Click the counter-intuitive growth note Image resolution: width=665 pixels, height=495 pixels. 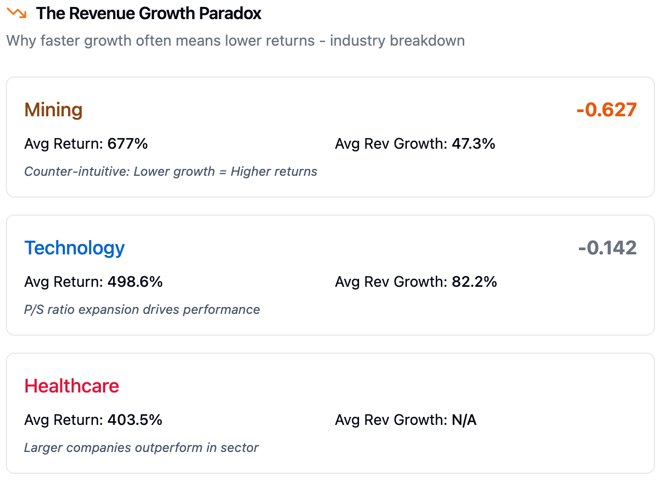click(170, 172)
